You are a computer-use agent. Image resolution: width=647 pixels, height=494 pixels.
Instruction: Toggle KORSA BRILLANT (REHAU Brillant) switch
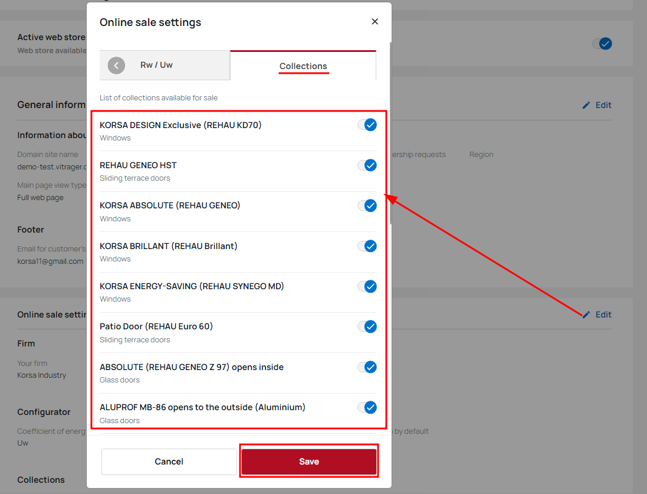pos(367,246)
